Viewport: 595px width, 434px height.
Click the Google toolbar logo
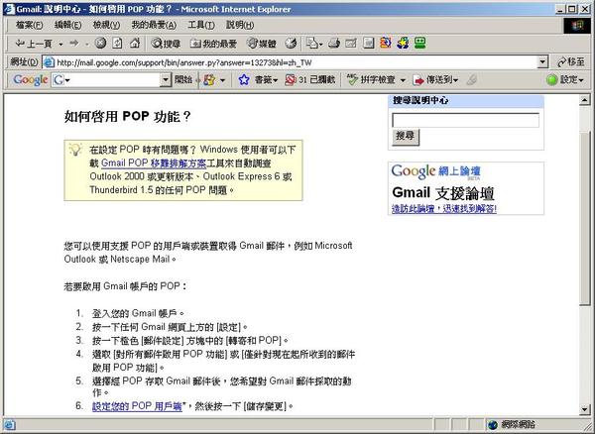(x=31, y=80)
